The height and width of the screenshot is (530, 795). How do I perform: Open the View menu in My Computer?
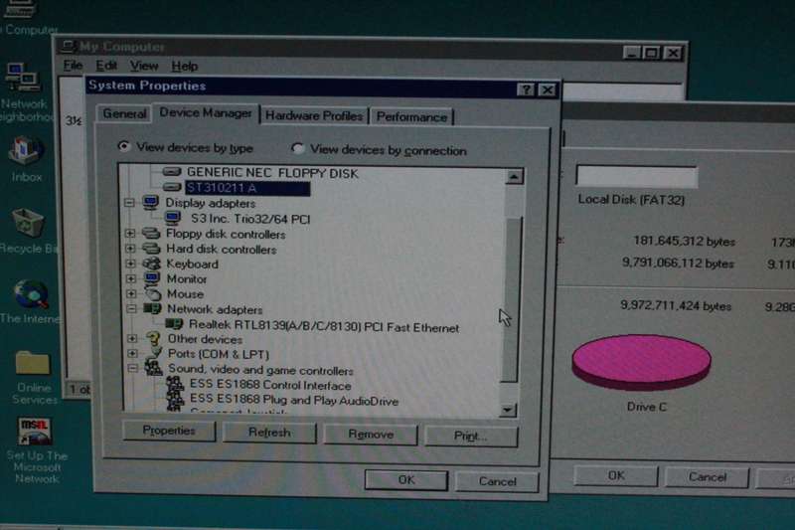click(x=144, y=66)
